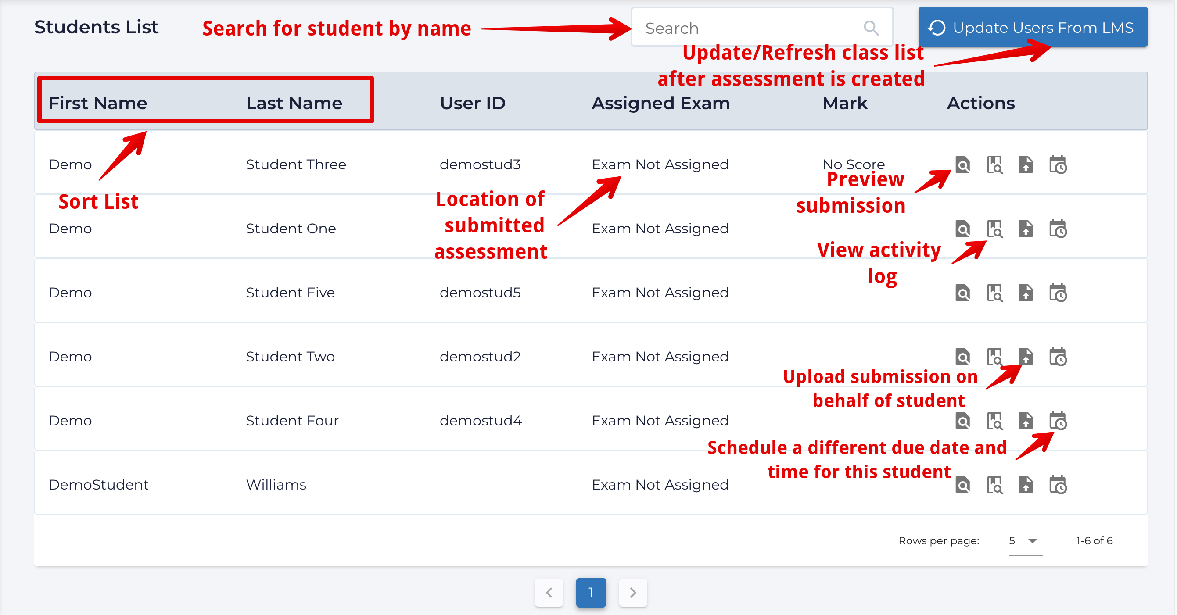The height and width of the screenshot is (615, 1177).
Task: Click the search magnifier icon
Action: tap(870, 29)
